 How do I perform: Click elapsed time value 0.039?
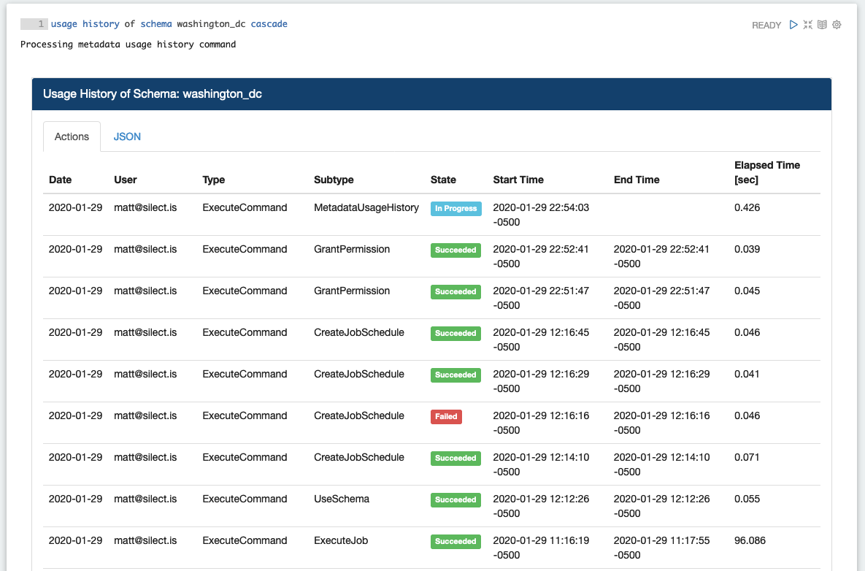747,250
